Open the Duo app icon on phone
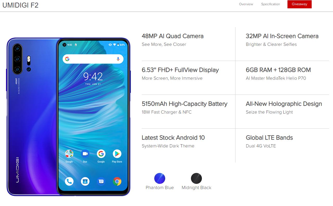The image size is (333, 206). [x=85, y=154]
